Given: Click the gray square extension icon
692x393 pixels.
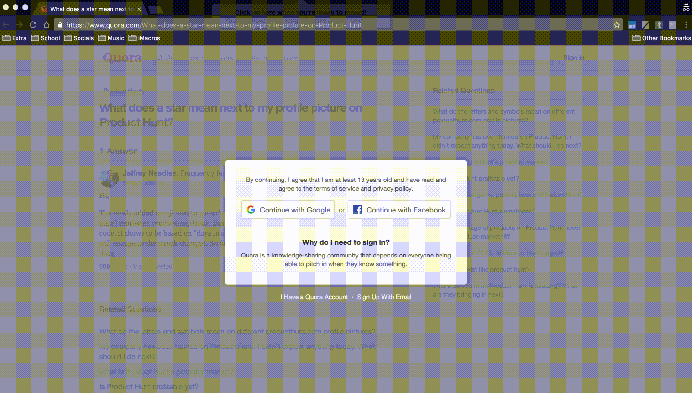Looking at the screenshot, I should (x=673, y=25).
